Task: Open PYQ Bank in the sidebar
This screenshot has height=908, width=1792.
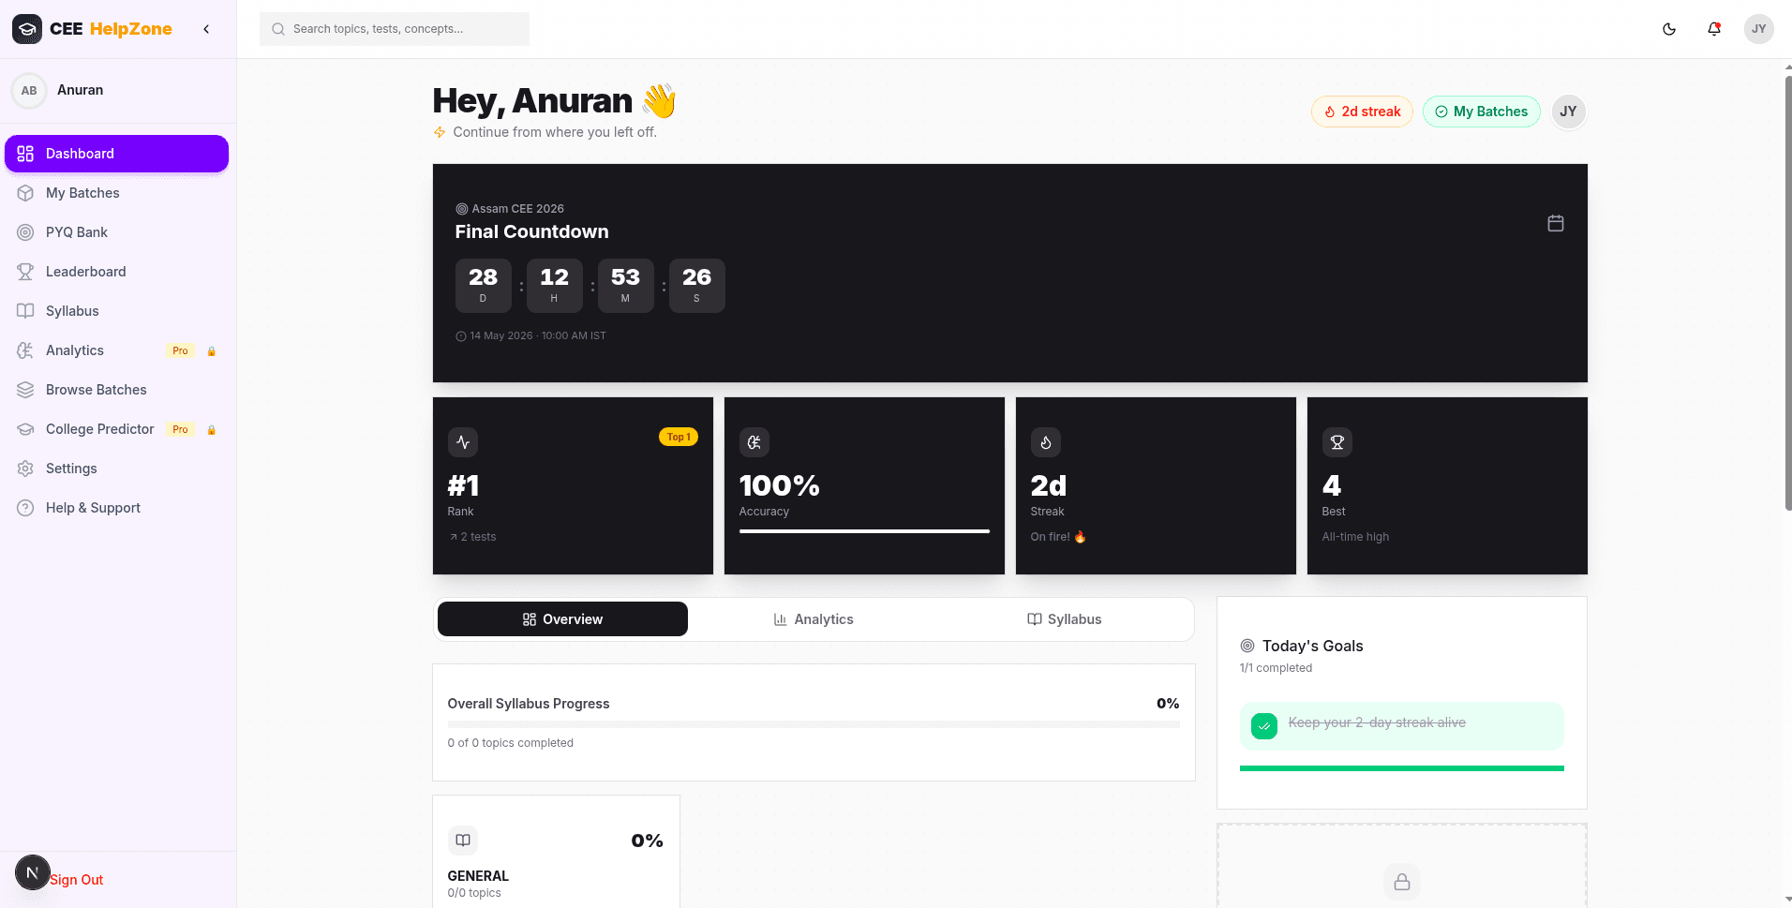Action: pos(116,232)
